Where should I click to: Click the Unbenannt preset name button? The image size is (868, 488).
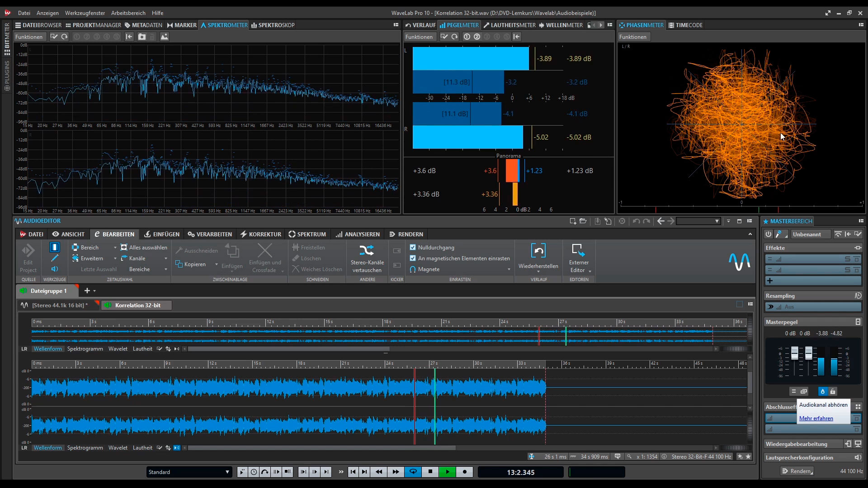point(811,234)
